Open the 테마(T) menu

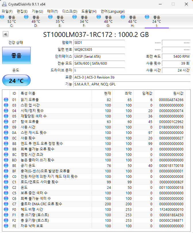(53, 12)
